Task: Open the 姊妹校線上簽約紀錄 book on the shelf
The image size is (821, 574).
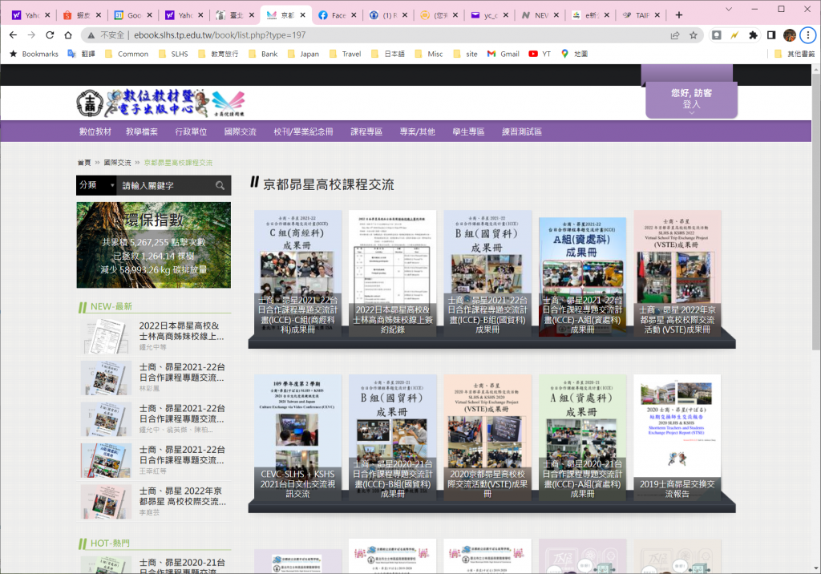Action: coord(393,273)
